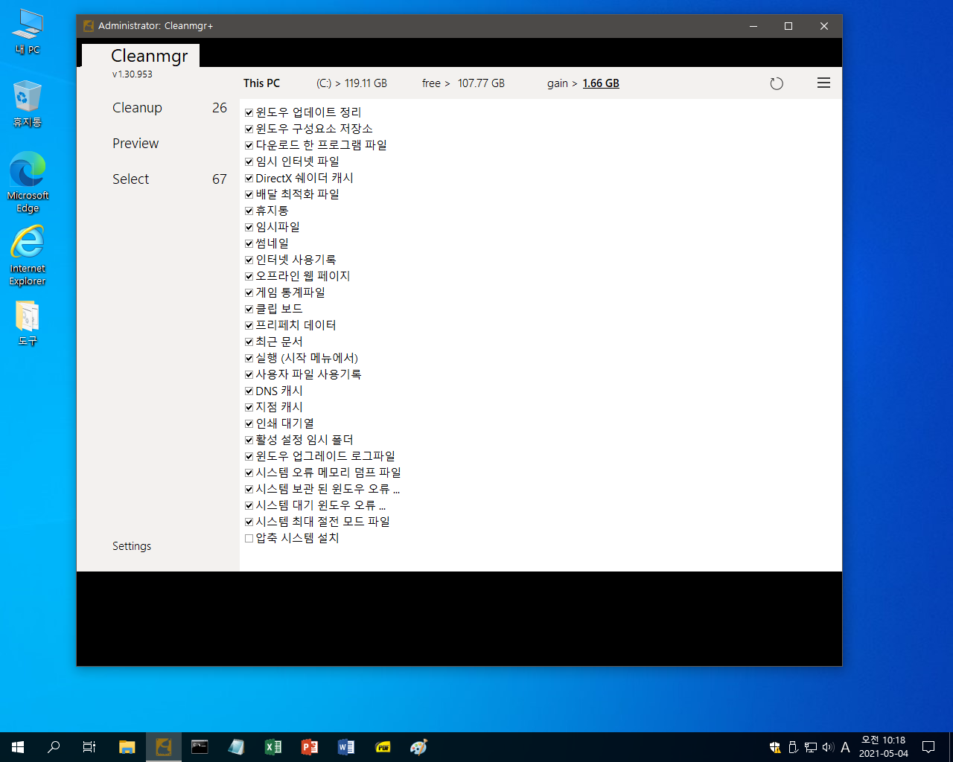953x762 pixels.
Task: Open the command prompt taskbar icon
Action: pos(200,747)
